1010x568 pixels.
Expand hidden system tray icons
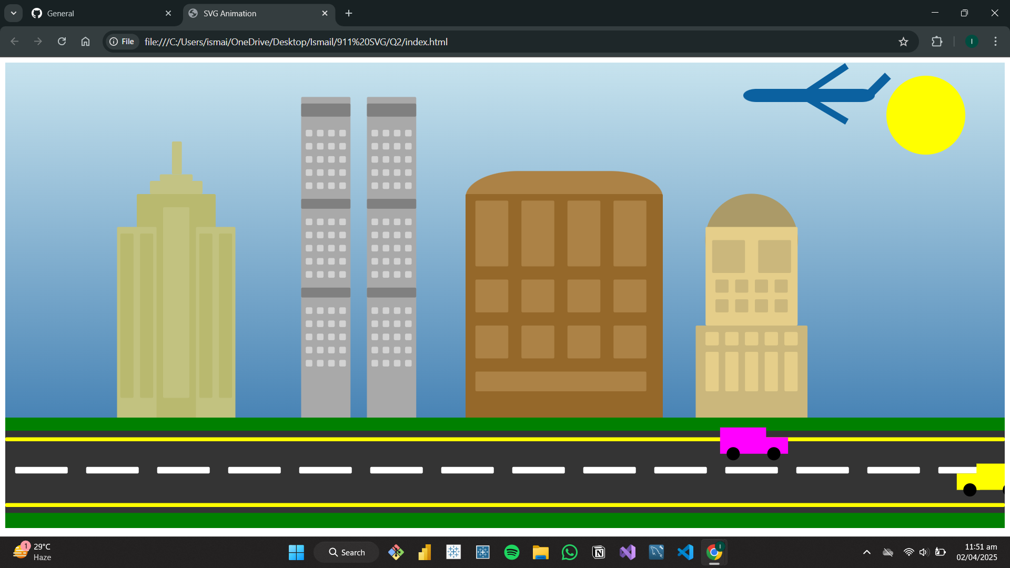pyautogui.click(x=866, y=552)
